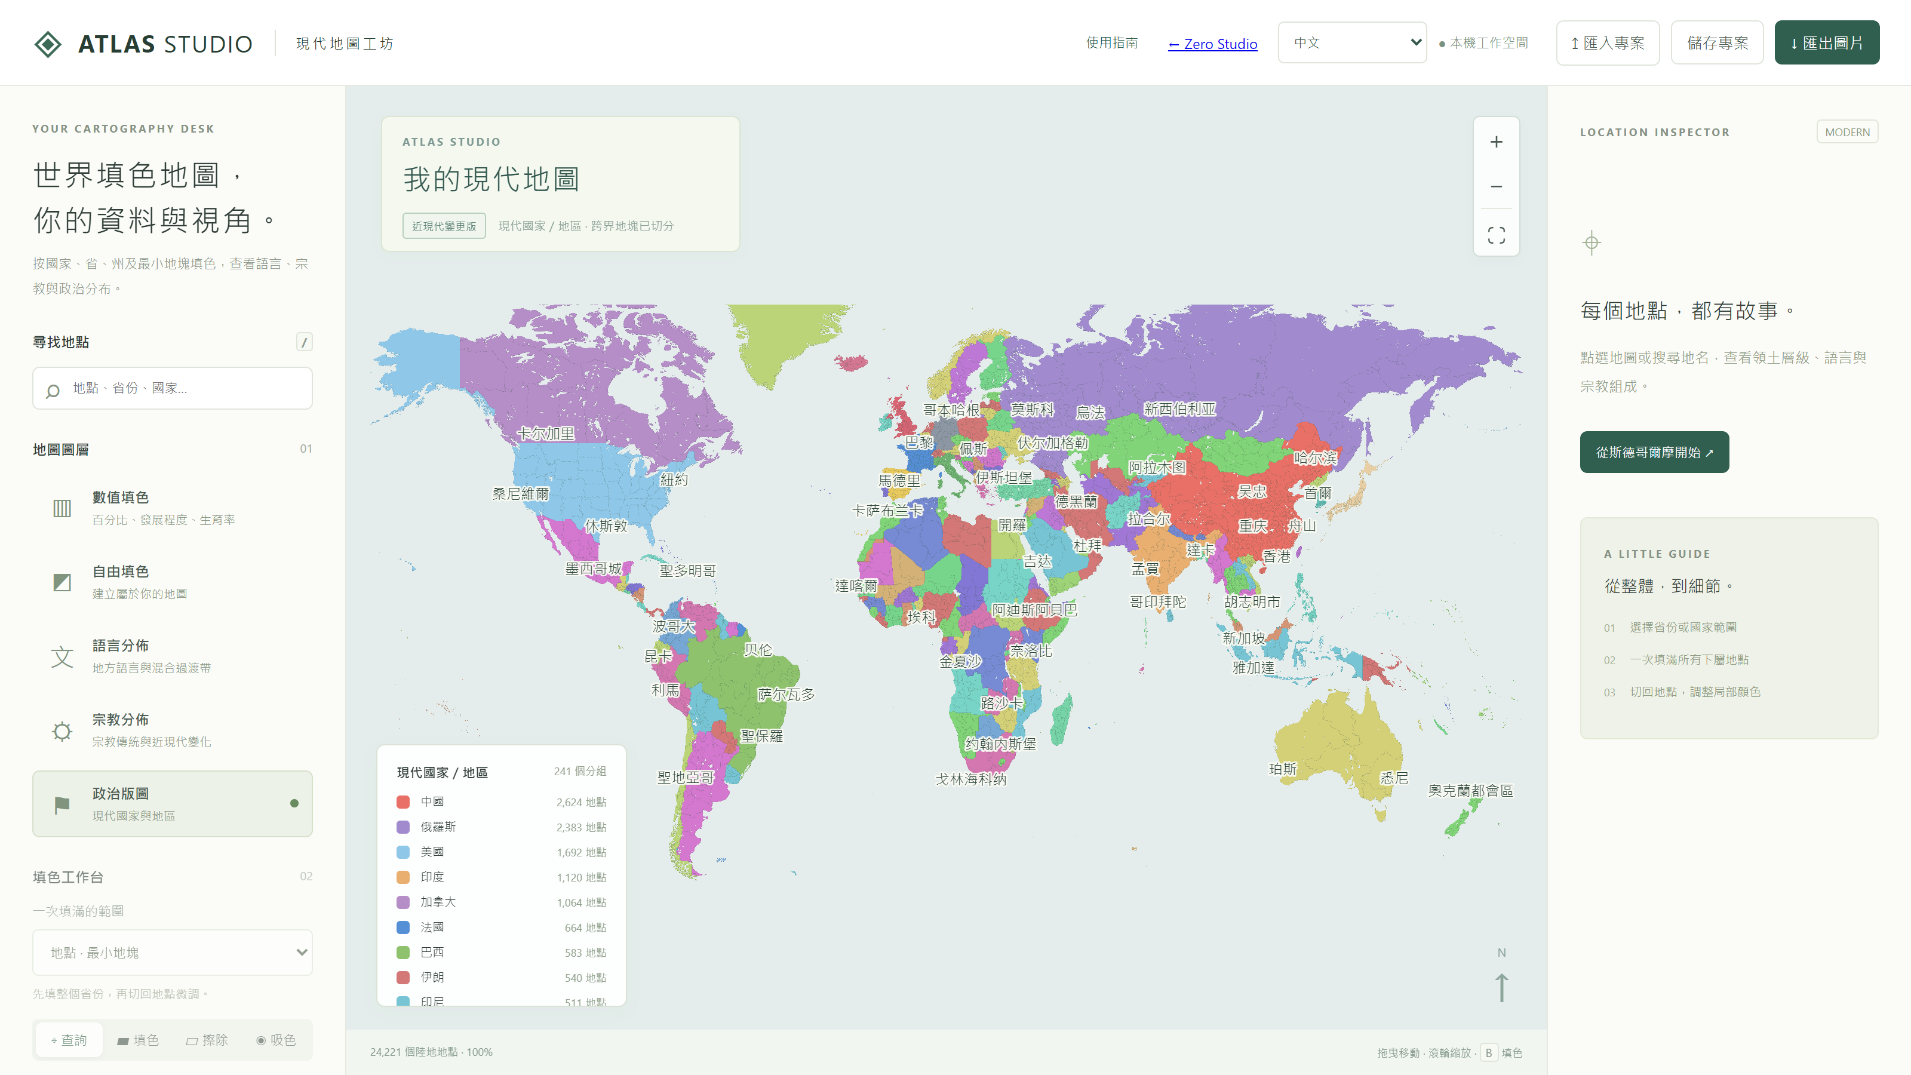Click the 政治版圖 flag icon

pyautogui.click(x=62, y=804)
